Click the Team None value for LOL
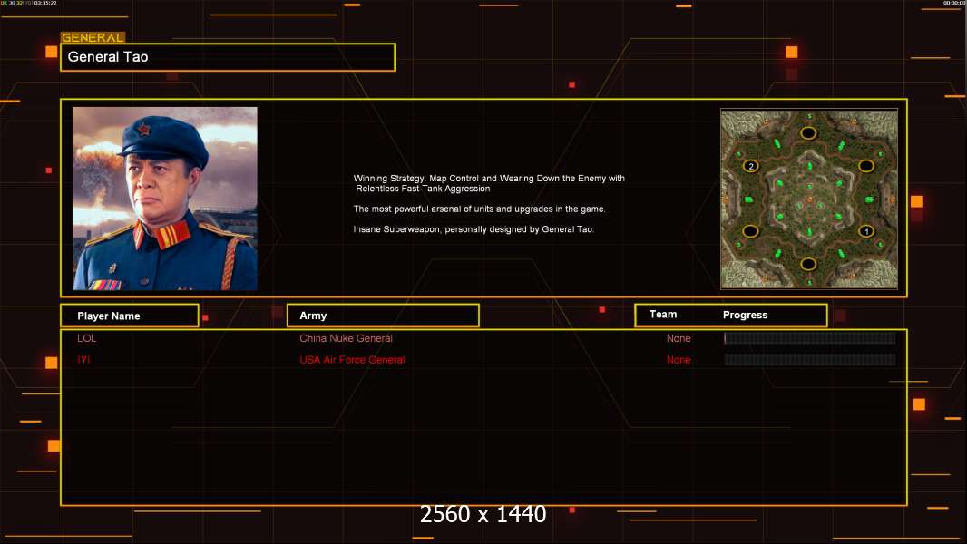Image resolution: width=967 pixels, height=544 pixels. click(679, 338)
